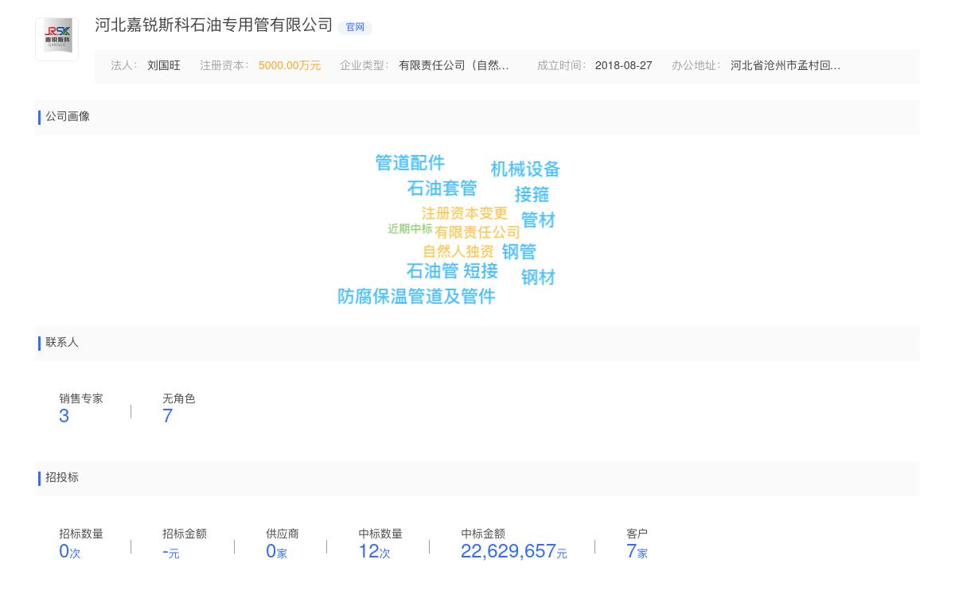The width and height of the screenshot is (955, 598).
Task: Click the tag 自然人独资
Action: coord(458,251)
